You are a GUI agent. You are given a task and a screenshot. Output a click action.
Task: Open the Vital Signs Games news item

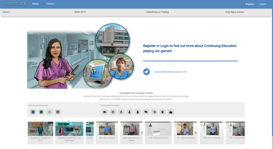point(235,12)
